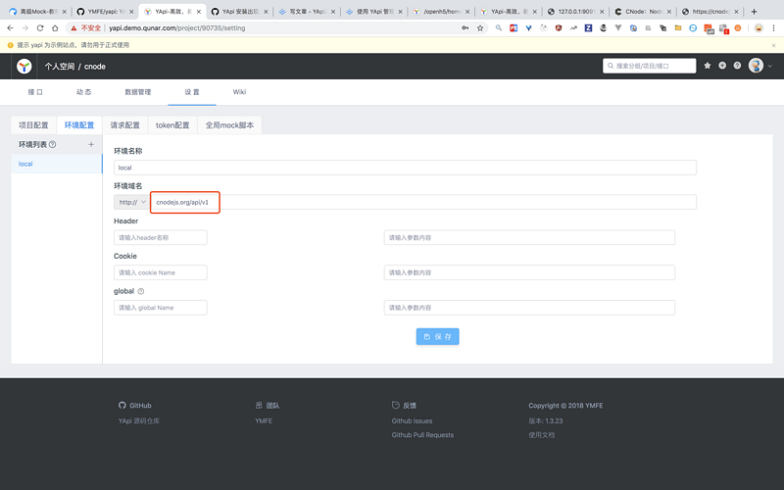784x490 pixels.
Task: Select 项目配置 settings tab
Action: 33,125
